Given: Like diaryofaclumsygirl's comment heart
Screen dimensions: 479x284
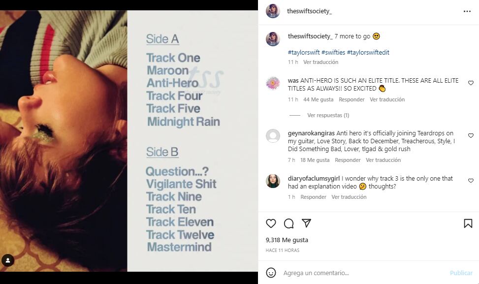Looking at the screenshot, I should point(471,181).
